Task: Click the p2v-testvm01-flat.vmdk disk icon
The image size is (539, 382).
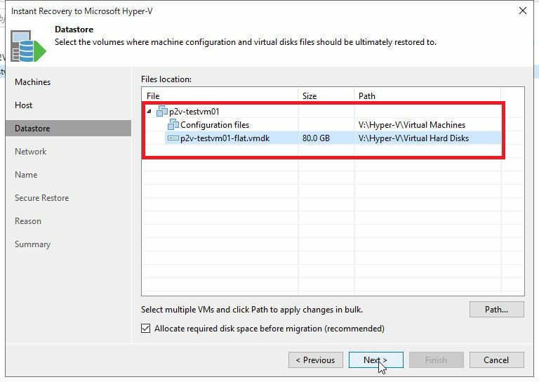Action: click(173, 138)
